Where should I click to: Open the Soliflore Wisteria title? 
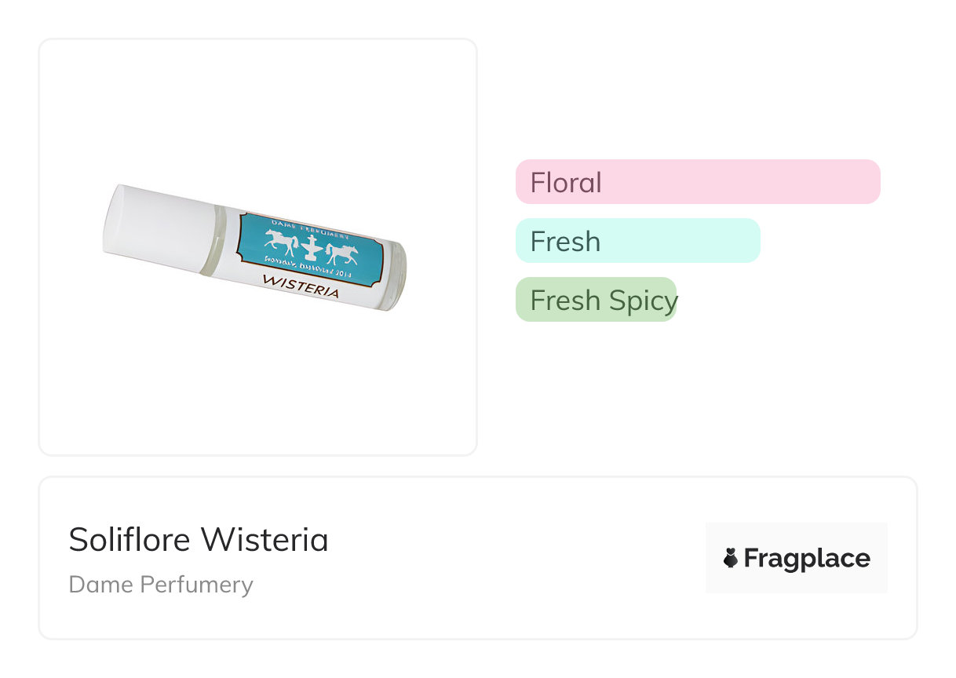click(x=198, y=539)
